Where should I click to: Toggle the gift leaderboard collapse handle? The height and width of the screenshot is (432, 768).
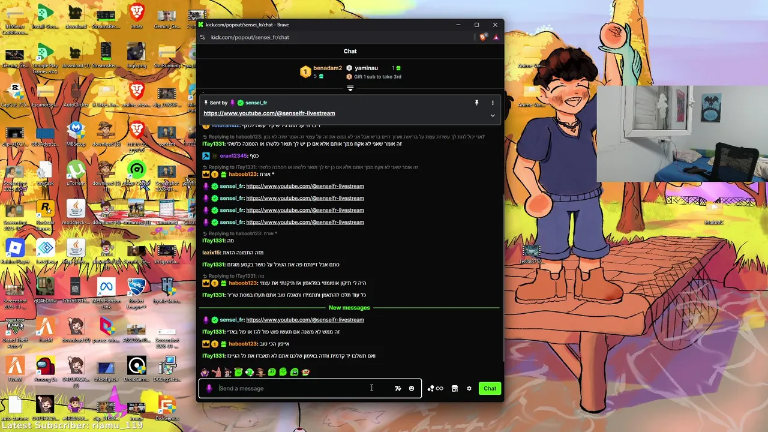(x=350, y=88)
